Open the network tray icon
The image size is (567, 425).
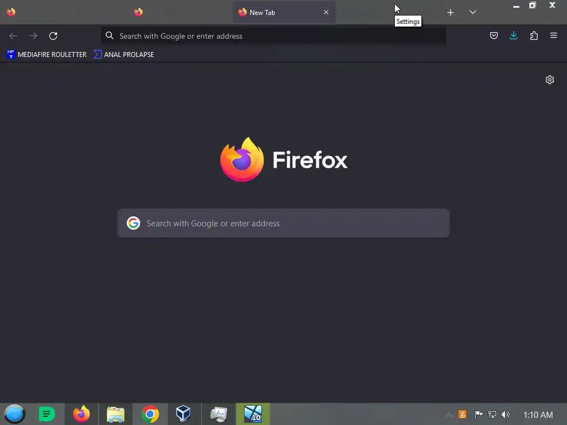click(492, 414)
